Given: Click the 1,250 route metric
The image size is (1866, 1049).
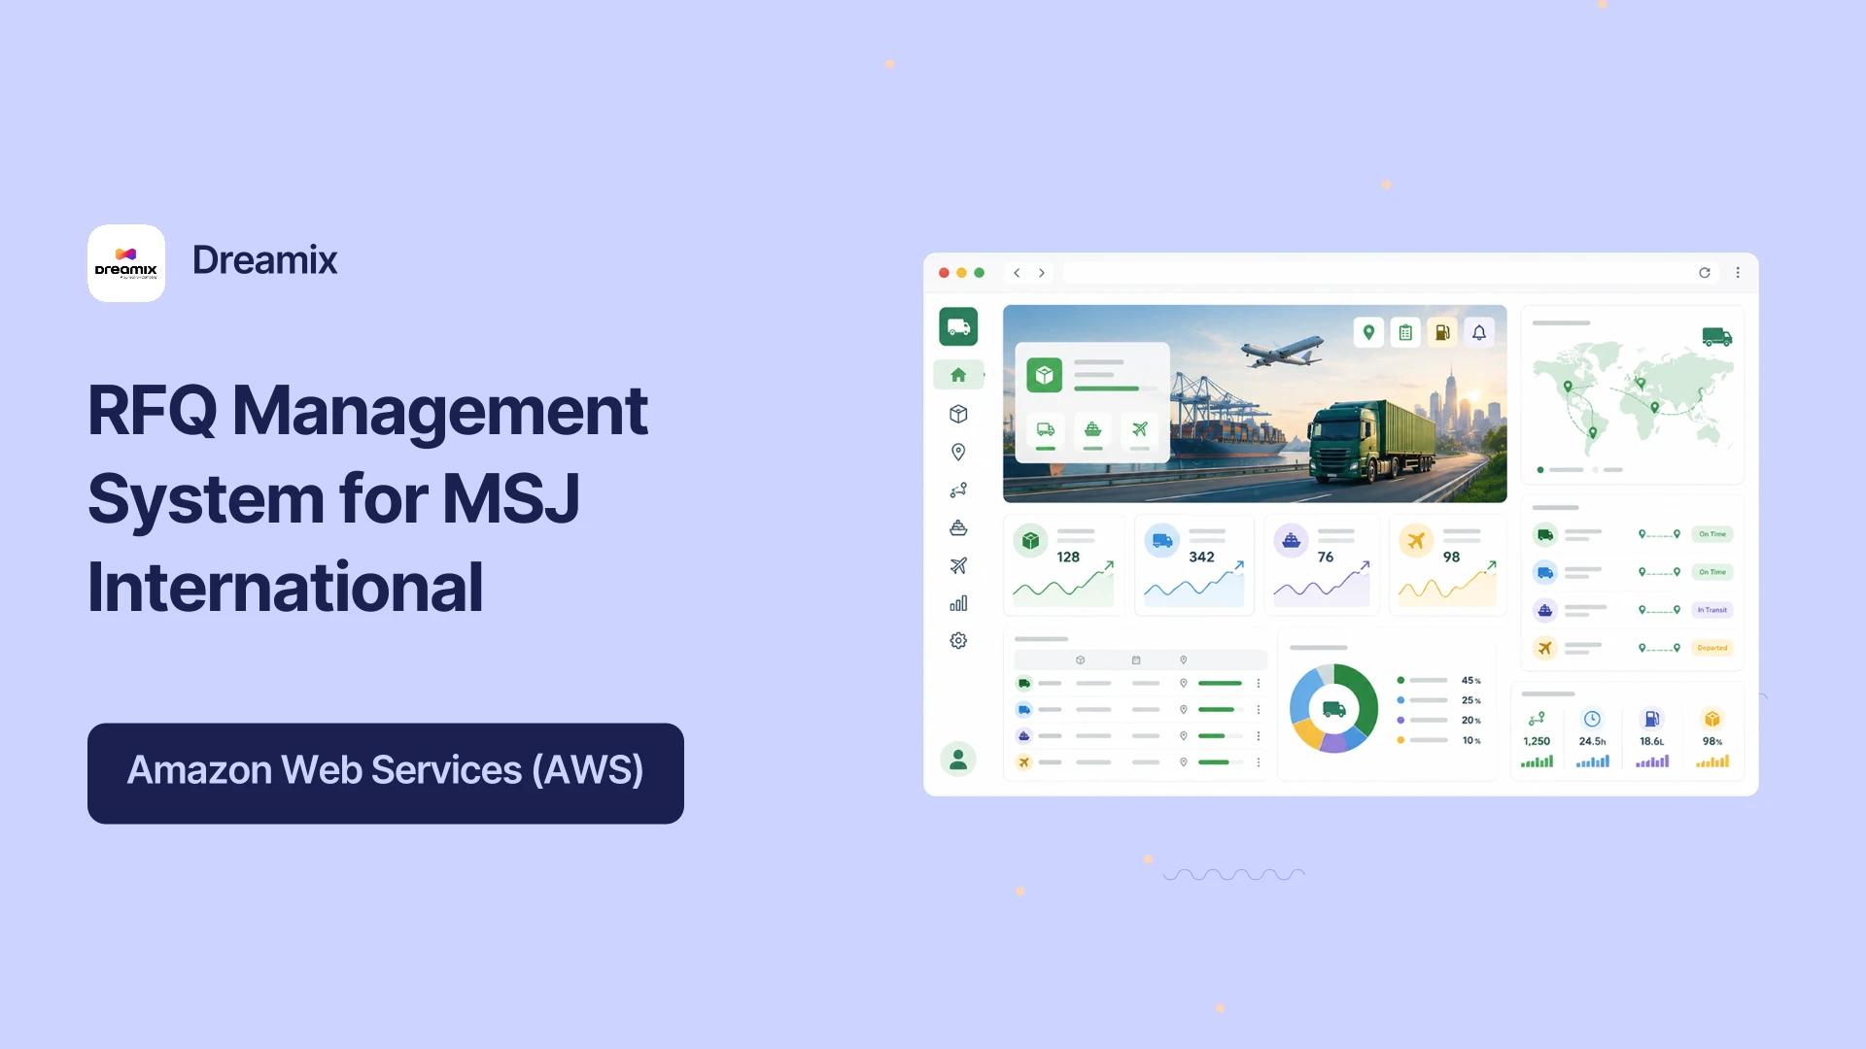Looking at the screenshot, I should [x=1537, y=739].
